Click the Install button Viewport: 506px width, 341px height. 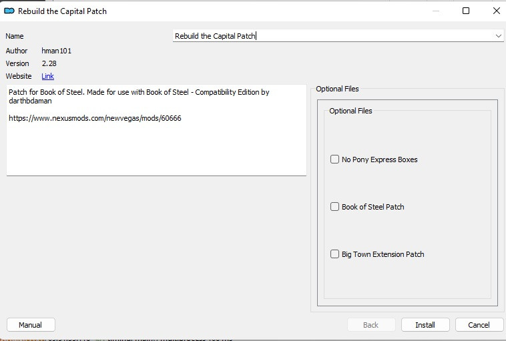(425, 325)
